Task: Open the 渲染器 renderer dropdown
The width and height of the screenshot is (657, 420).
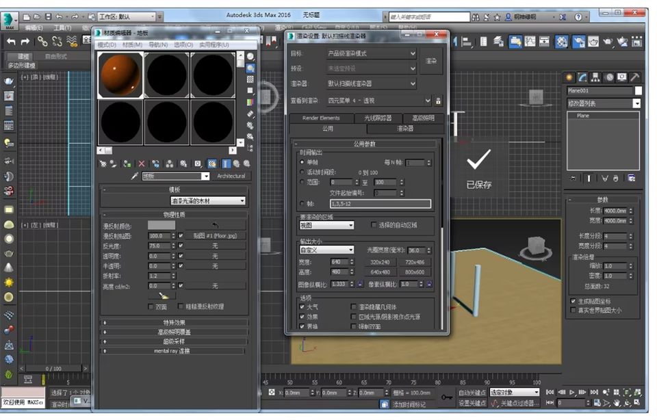Action: coord(372,83)
